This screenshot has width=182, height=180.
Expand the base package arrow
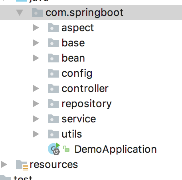click(x=36, y=43)
